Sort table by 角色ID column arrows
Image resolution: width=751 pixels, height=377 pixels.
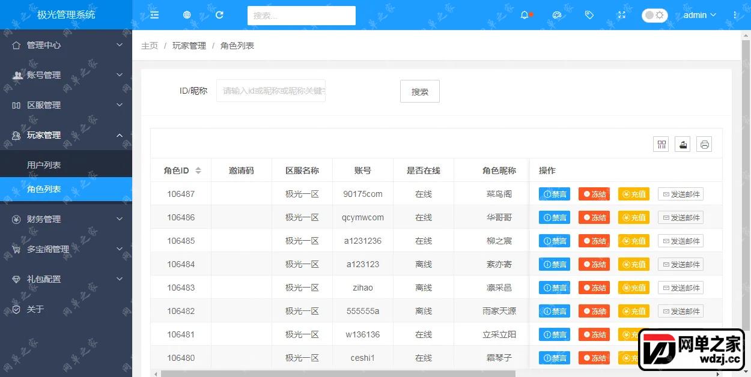pos(198,170)
